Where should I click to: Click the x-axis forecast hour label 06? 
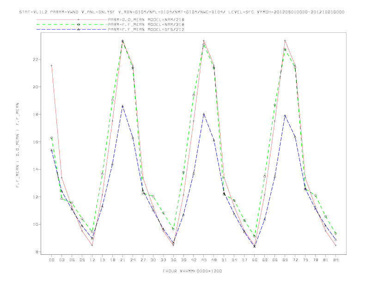[x=72, y=260]
